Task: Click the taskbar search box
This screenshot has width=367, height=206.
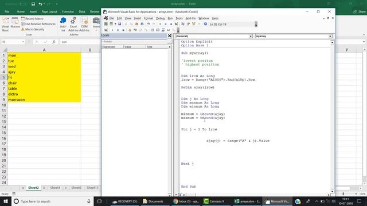Action: (x=53, y=201)
